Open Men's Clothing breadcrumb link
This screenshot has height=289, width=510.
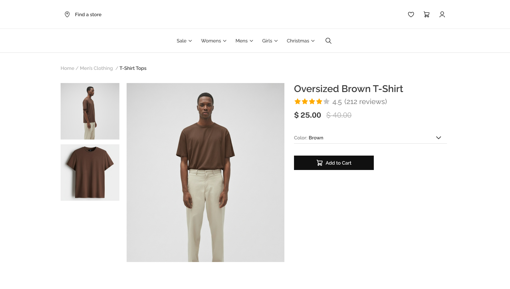click(96, 68)
